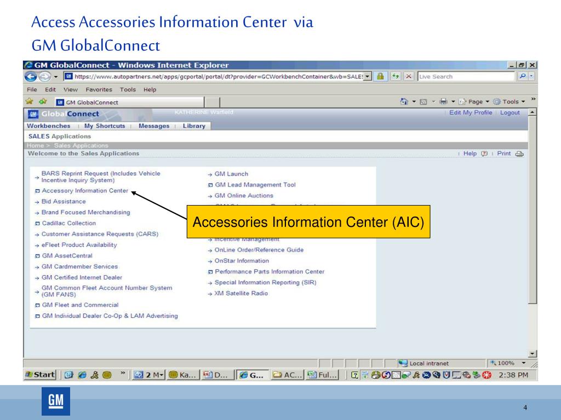The image size is (561, 420).
Task: Click the Windows Start button
Action: click(40, 375)
